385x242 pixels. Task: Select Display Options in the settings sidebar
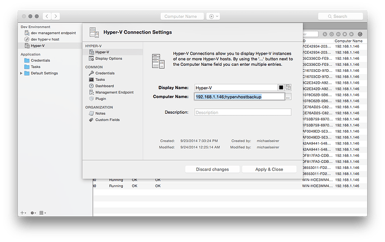(108, 58)
